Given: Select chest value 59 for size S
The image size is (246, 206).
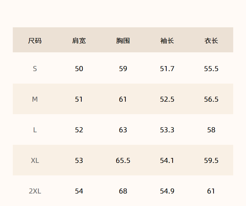Looking at the screenshot, I should pos(123,69).
